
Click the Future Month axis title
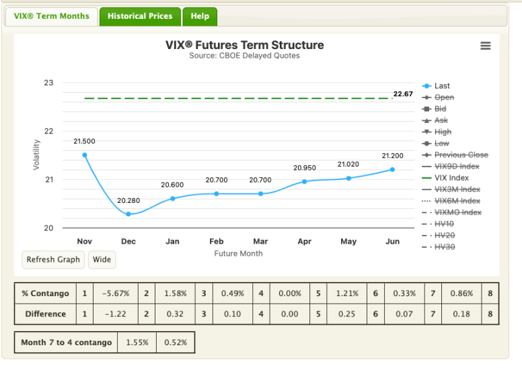[238, 254]
